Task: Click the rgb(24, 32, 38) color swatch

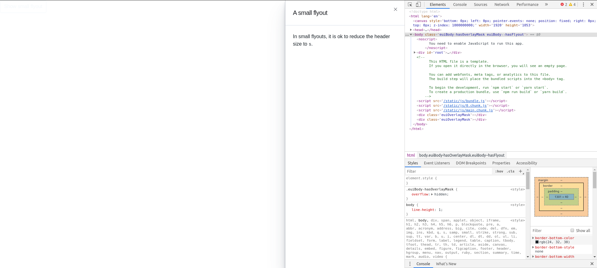Action: pos(537,242)
